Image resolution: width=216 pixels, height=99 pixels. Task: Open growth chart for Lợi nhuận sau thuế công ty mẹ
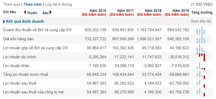click(x=201, y=92)
